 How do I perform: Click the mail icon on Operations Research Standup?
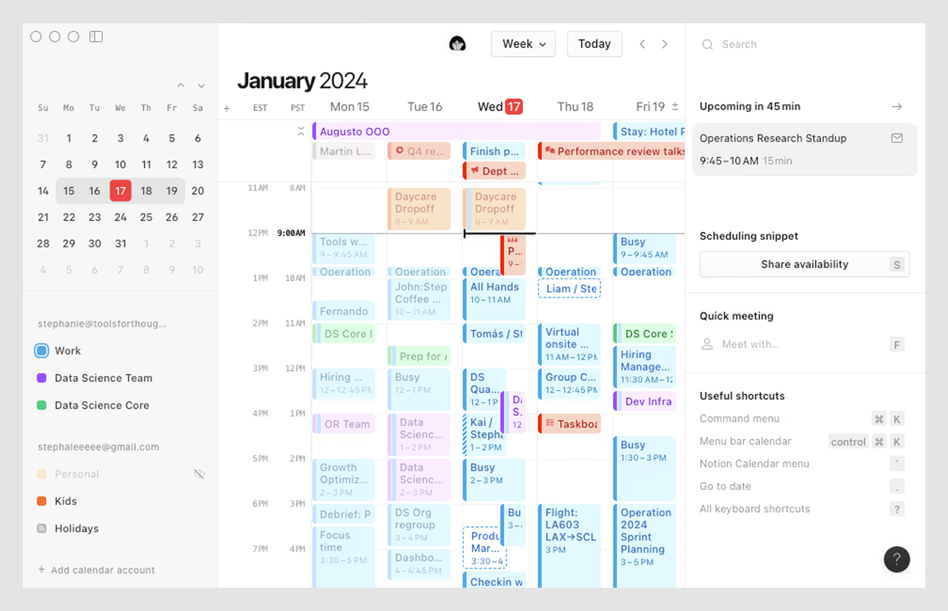point(896,138)
